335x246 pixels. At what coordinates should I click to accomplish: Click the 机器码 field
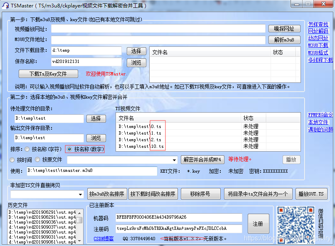point(179,217)
